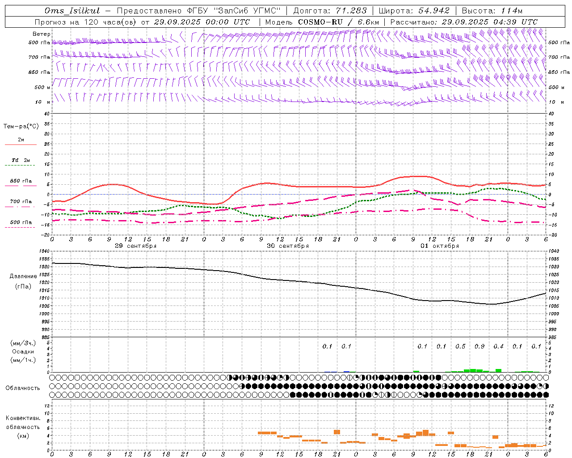Click the '0.4' precipitation amount value

(498, 346)
